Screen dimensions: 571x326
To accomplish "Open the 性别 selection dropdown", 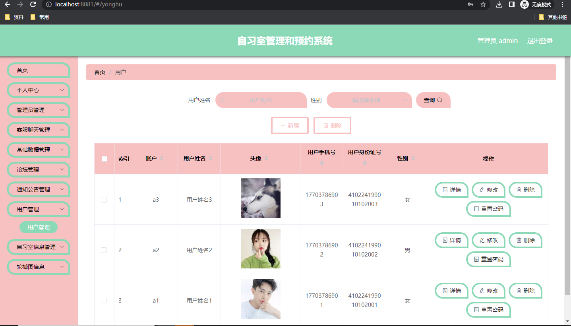I will [x=369, y=100].
